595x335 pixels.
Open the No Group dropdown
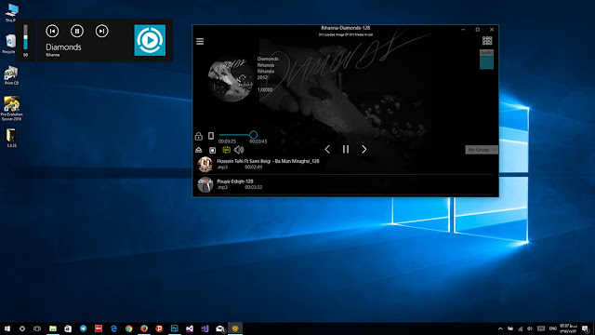point(482,150)
